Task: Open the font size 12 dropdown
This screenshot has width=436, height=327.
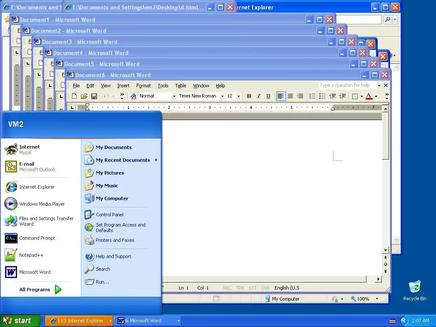Action: 238,96
